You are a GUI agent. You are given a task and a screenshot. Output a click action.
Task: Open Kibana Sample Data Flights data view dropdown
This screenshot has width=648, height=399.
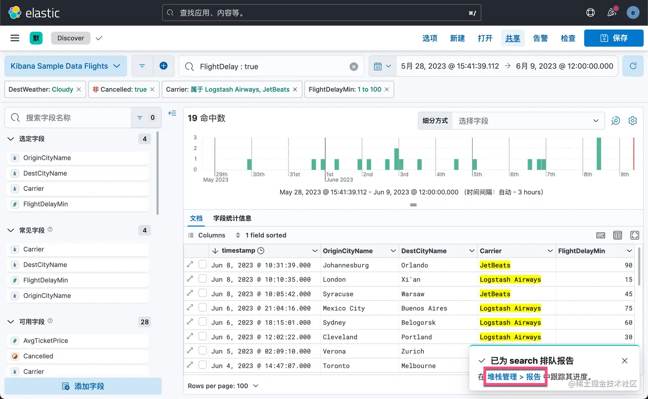tap(66, 66)
